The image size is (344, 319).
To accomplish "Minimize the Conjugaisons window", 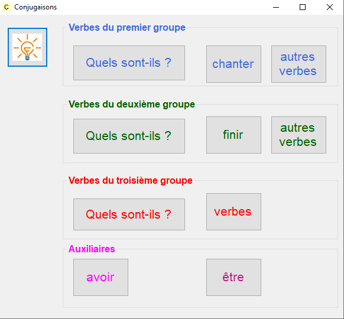I will click(x=276, y=7).
